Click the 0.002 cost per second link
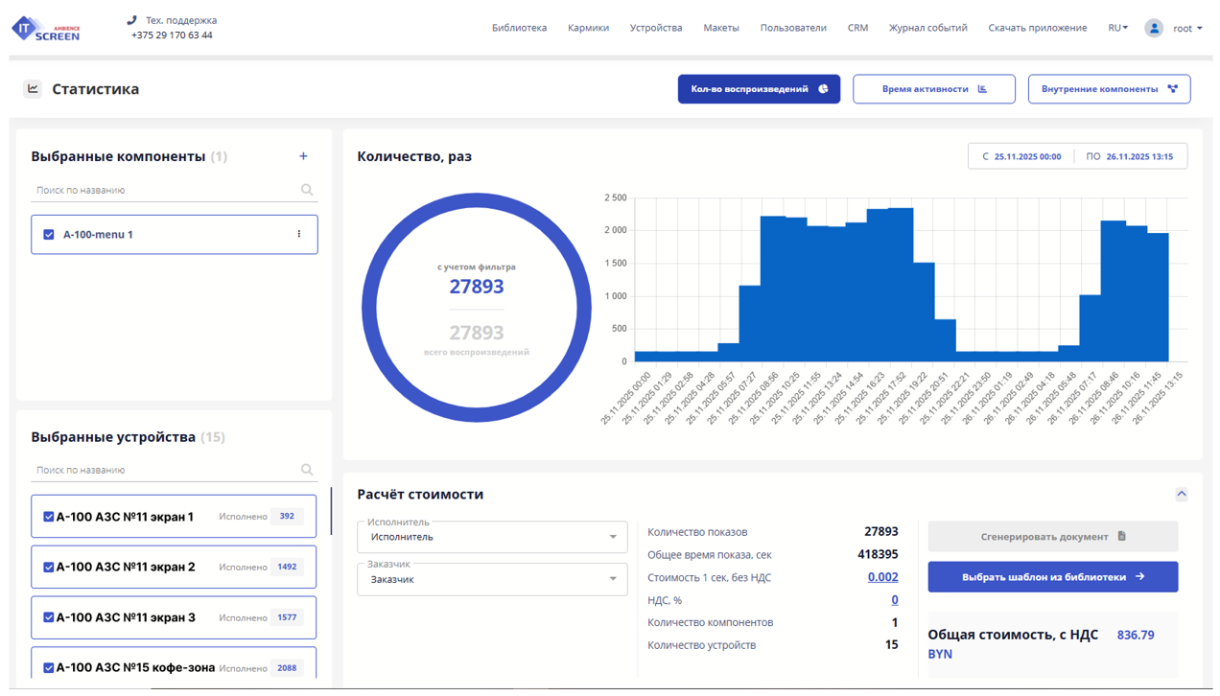 coord(882,577)
